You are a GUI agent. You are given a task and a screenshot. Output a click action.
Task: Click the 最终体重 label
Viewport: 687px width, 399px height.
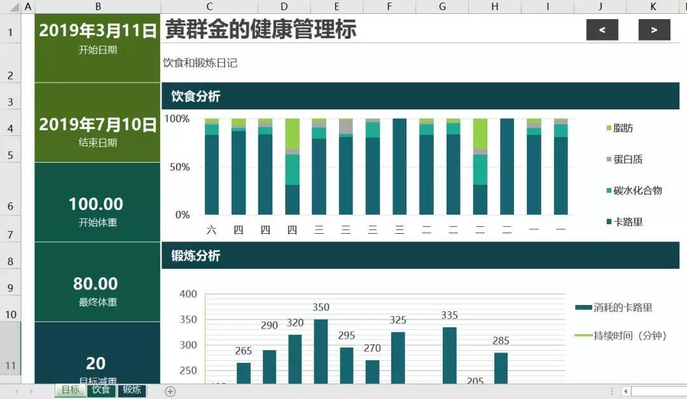pyautogui.click(x=98, y=302)
